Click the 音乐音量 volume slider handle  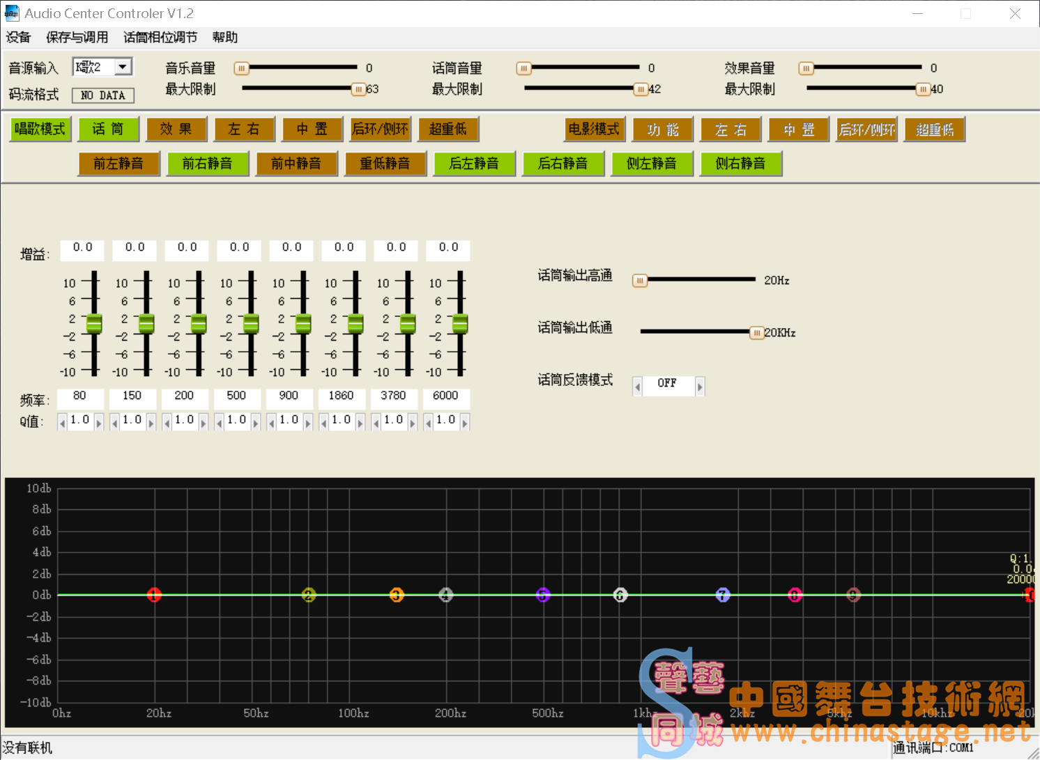coord(241,68)
